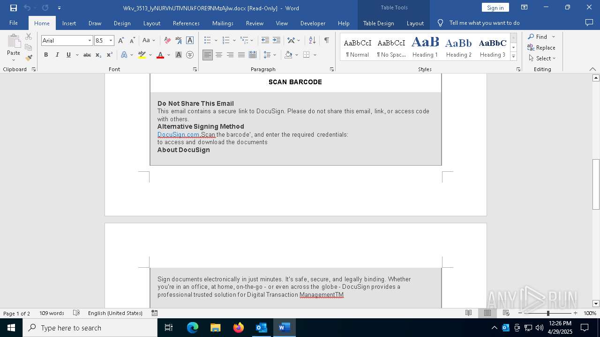Click the Sign in button
This screenshot has height=337, width=600.
[x=495, y=7]
